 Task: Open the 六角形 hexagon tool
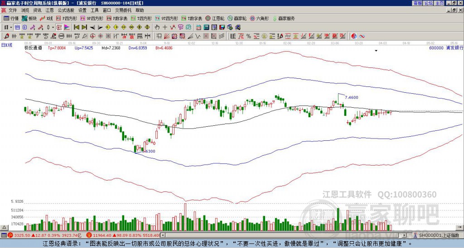click(259, 18)
